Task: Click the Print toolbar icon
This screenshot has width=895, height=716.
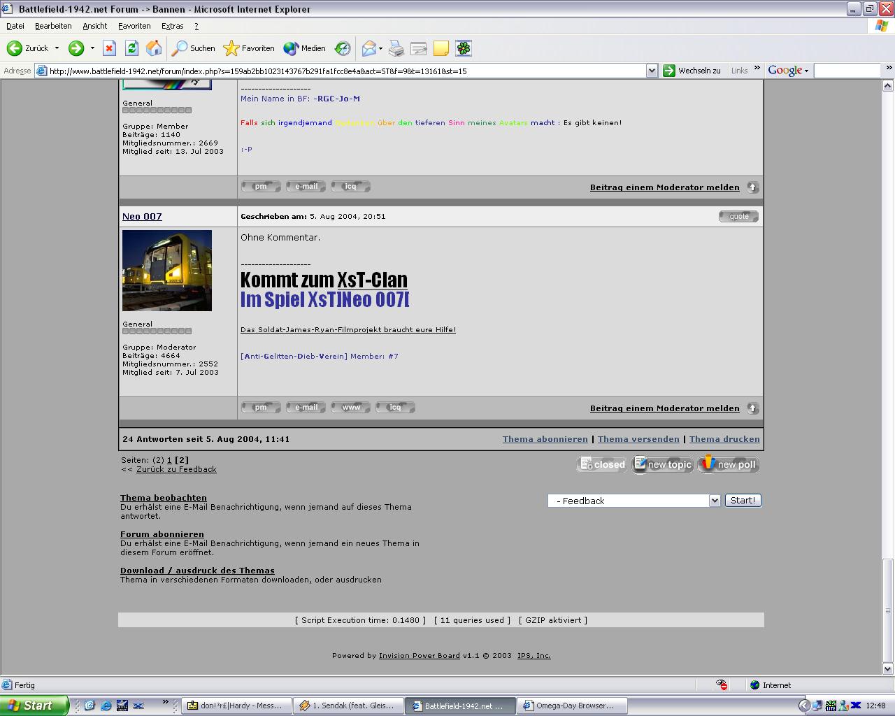Action: (396, 48)
